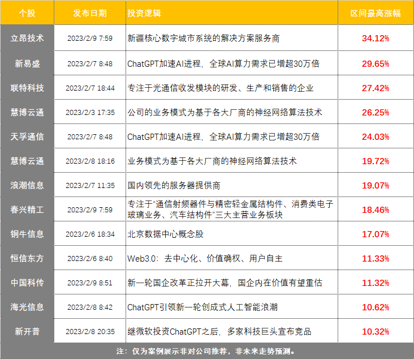Click the 27.42% gain value
The height and width of the screenshot is (359, 414).
coord(376,88)
